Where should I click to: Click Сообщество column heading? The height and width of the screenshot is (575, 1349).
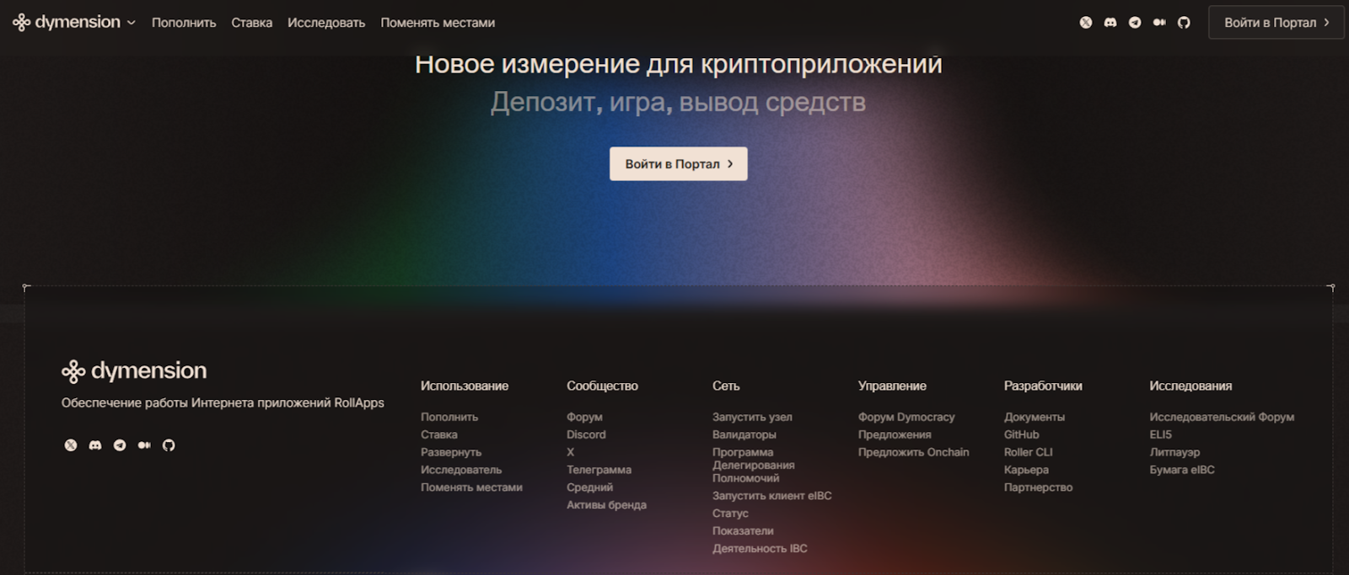tap(602, 386)
